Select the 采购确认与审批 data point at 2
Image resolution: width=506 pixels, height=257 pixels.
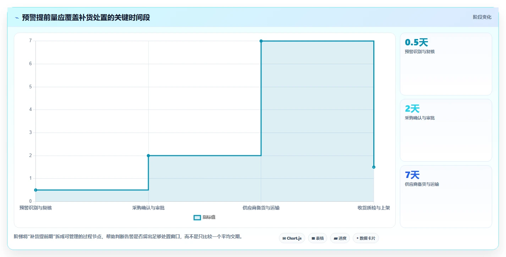click(x=148, y=156)
